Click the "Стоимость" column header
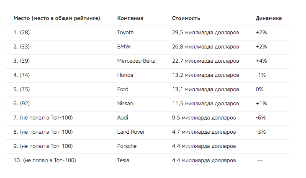 [186, 18]
